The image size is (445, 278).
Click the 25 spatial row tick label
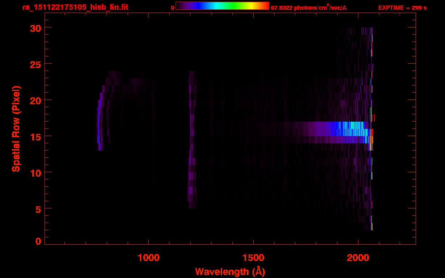tap(36, 64)
